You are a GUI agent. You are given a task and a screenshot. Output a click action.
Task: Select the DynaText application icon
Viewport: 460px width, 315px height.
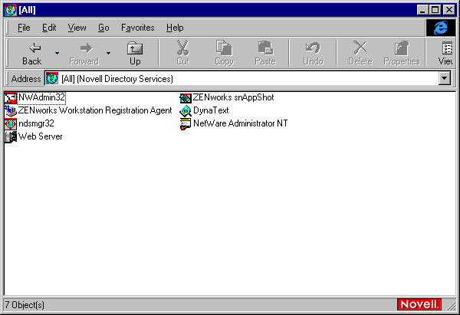pos(186,111)
